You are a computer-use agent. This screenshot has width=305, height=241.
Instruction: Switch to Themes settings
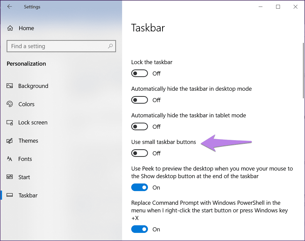coord(28,141)
